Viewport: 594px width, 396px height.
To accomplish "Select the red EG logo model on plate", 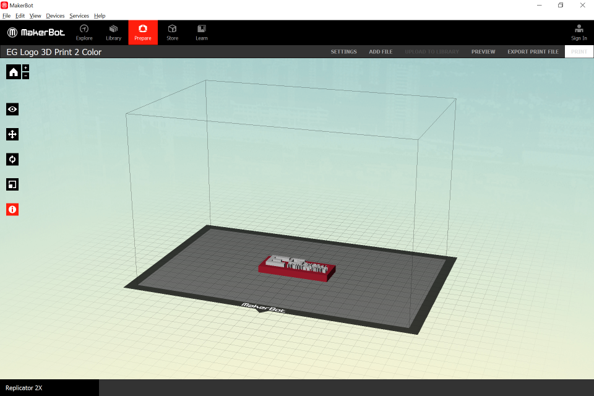I will (x=296, y=269).
